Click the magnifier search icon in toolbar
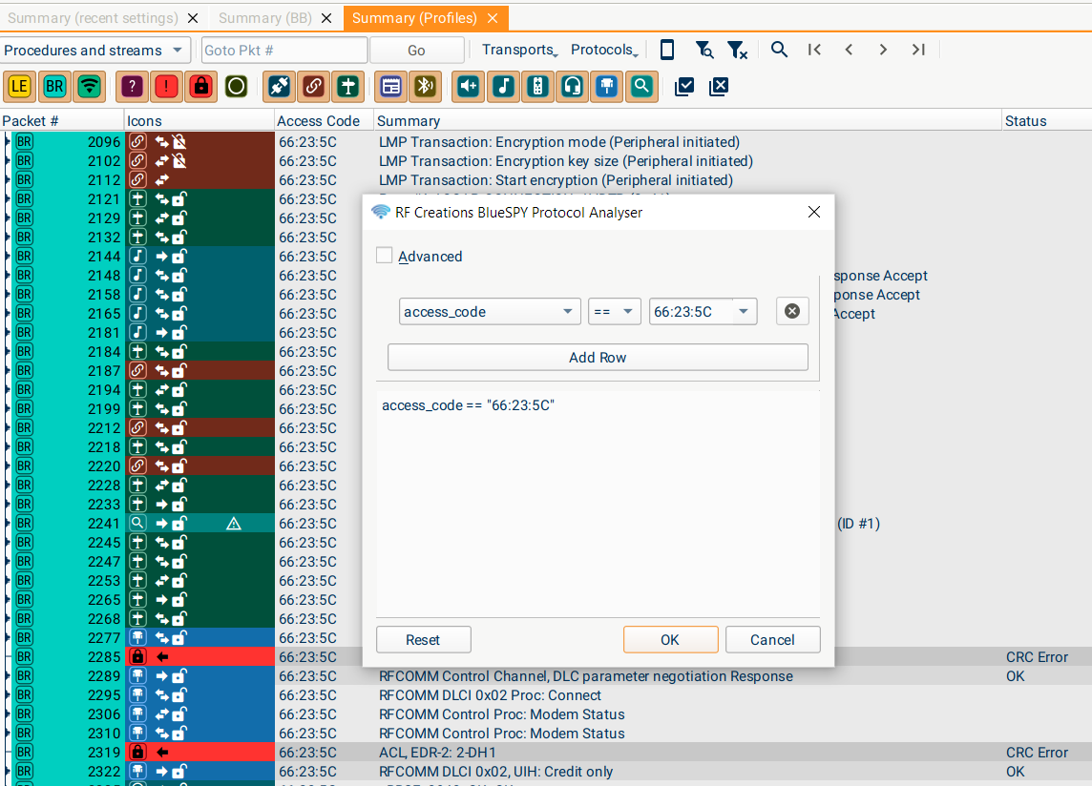 click(x=779, y=50)
